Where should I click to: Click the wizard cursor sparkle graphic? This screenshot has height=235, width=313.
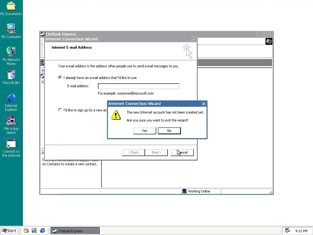click(187, 51)
